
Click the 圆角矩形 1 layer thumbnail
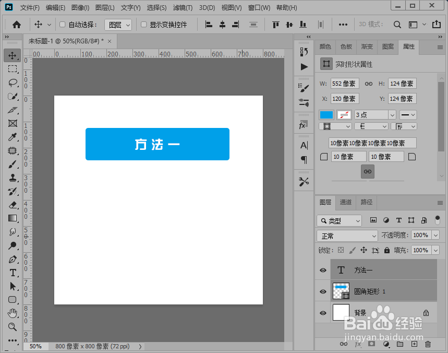click(x=341, y=291)
